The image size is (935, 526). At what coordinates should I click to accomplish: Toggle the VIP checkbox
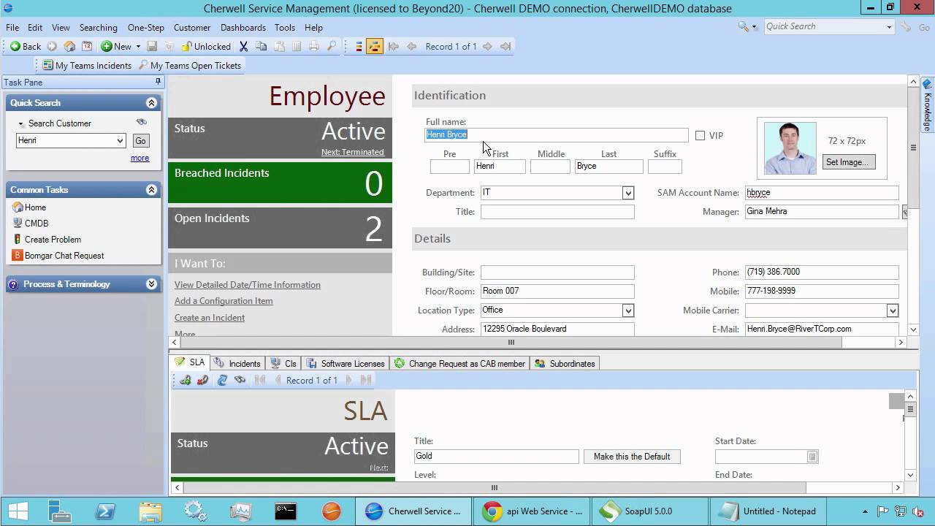pyautogui.click(x=700, y=136)
